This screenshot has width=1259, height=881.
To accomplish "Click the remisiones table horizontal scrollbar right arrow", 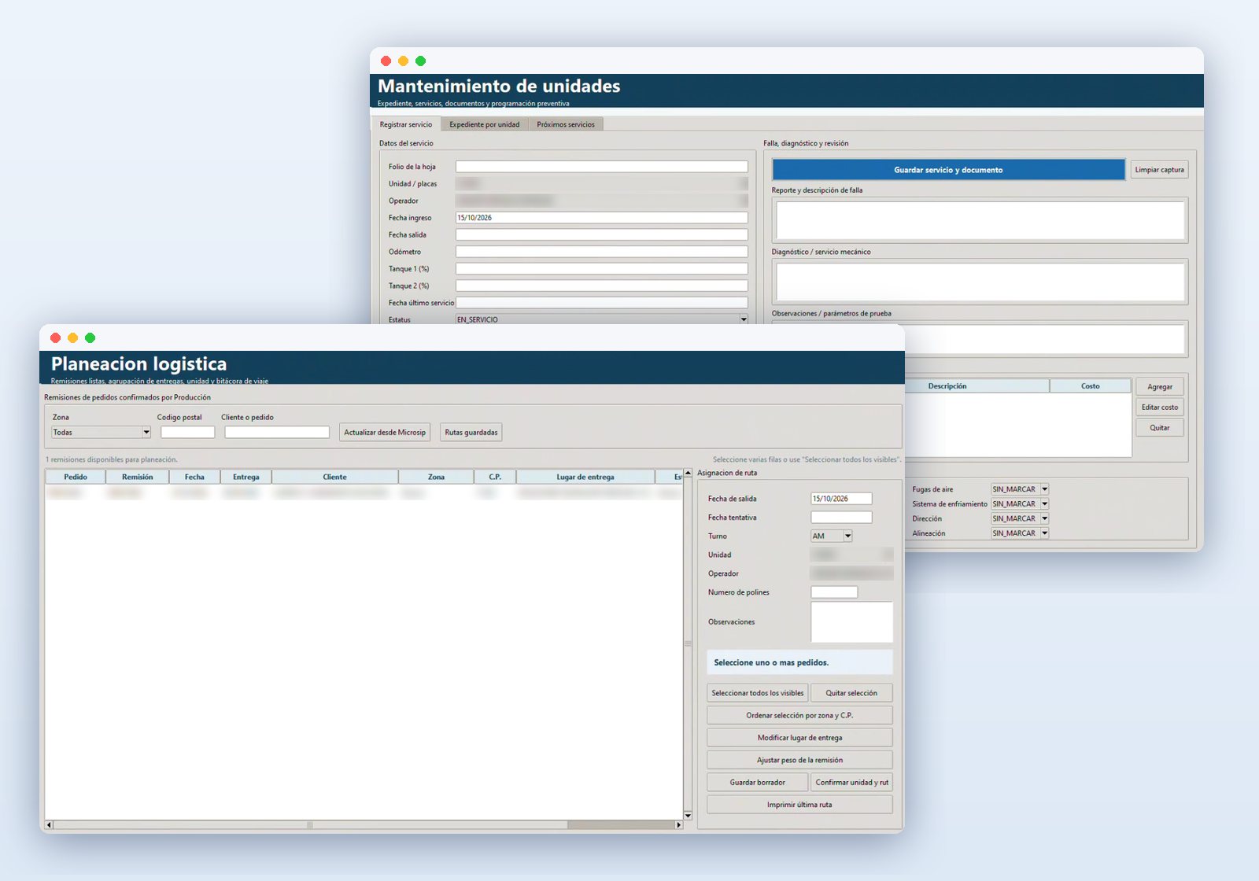I will 678,825.
